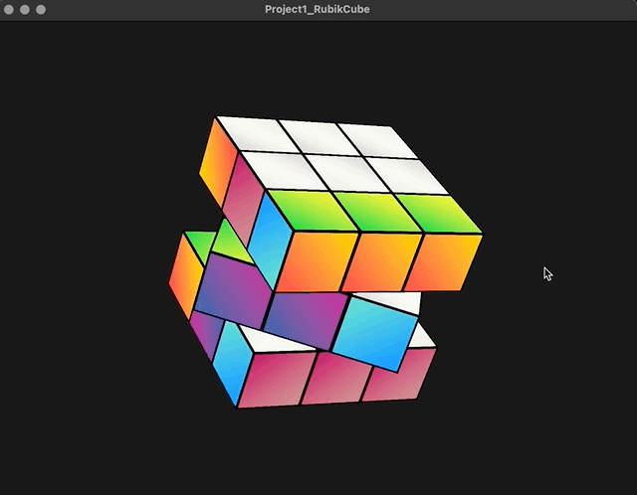Select the middle green sticker of green row

click(x=378, y=212)
